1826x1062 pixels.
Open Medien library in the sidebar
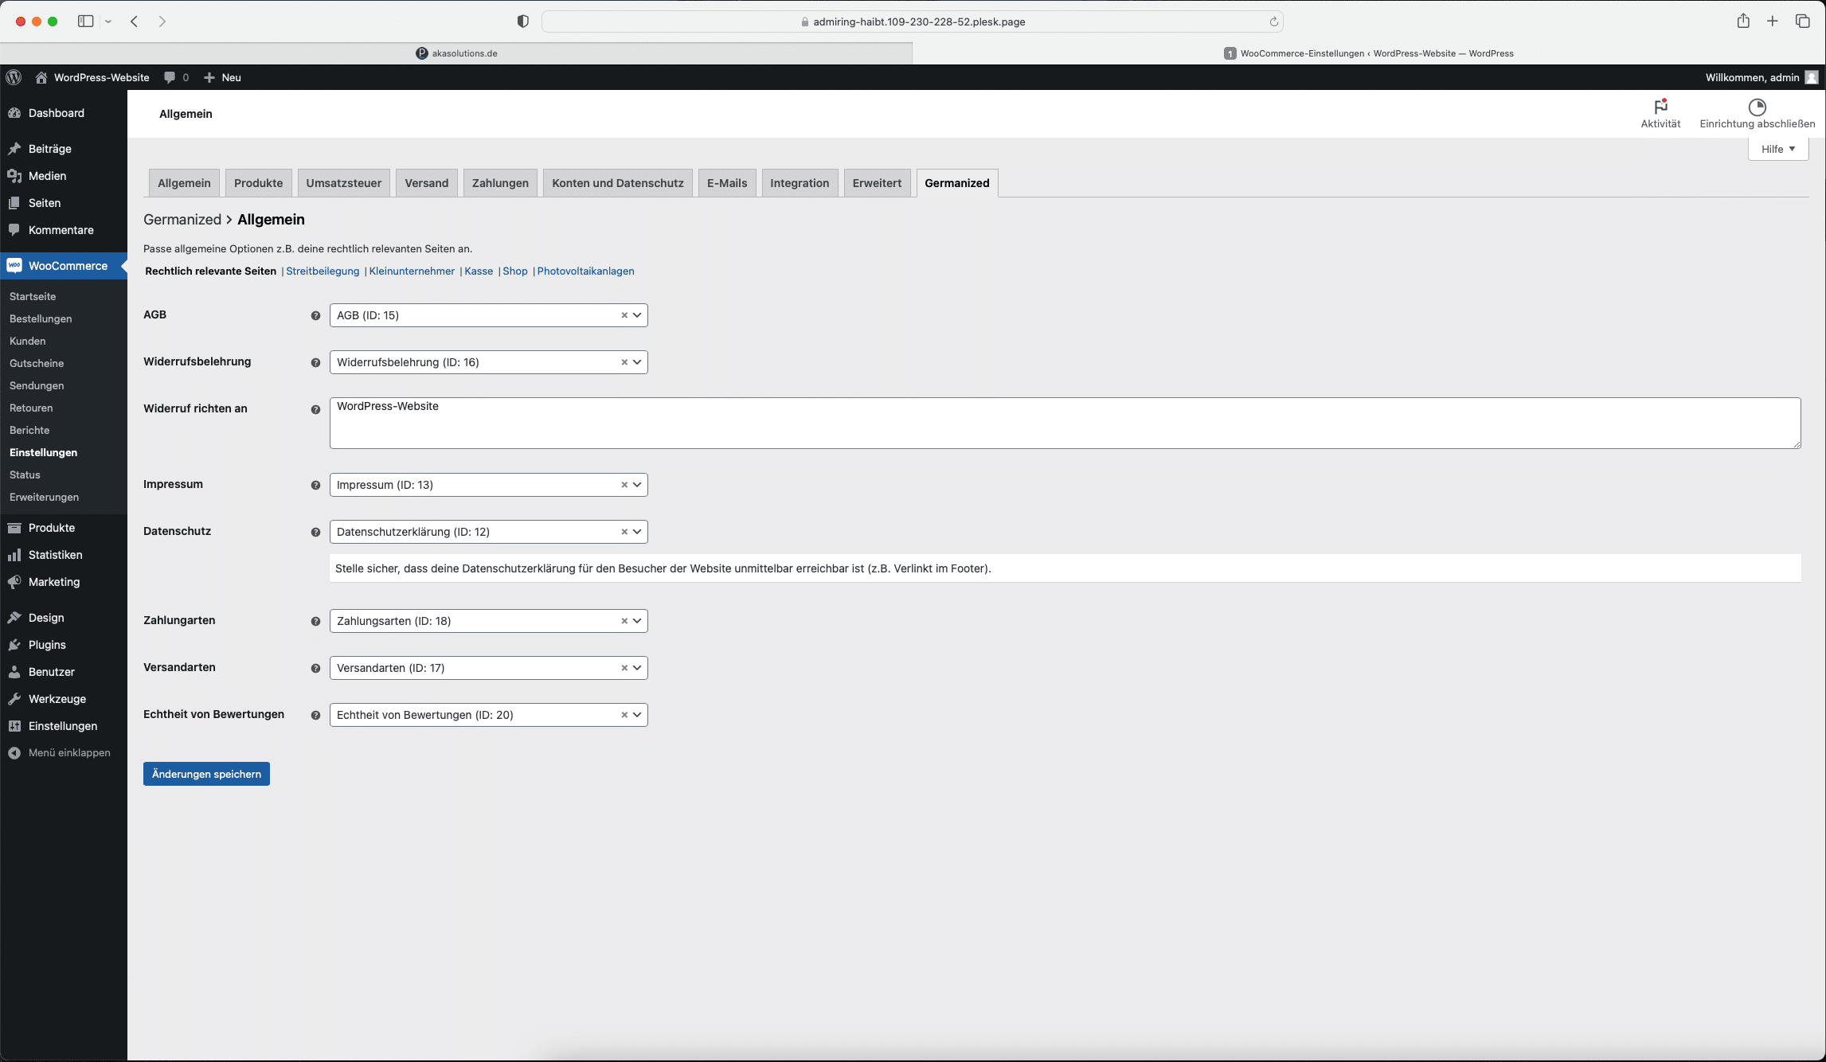coord(63,176)
